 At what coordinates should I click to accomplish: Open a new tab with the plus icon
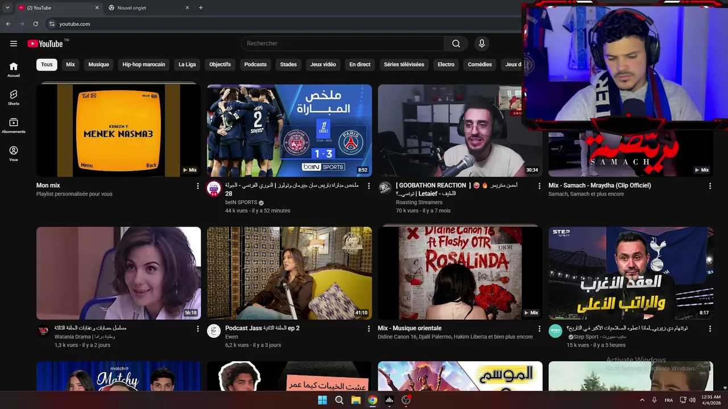point(201,8)
